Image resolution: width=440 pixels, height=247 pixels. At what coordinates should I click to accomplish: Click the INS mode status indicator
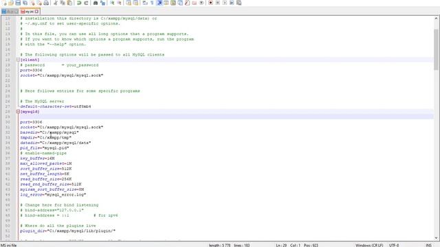pos(428,245)
